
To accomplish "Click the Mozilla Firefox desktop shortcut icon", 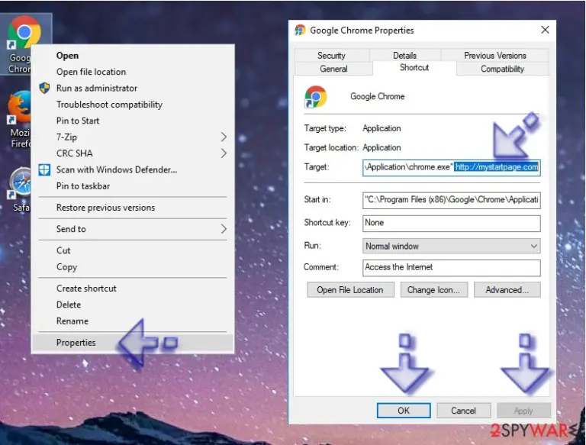I will (x=19, y=108).
